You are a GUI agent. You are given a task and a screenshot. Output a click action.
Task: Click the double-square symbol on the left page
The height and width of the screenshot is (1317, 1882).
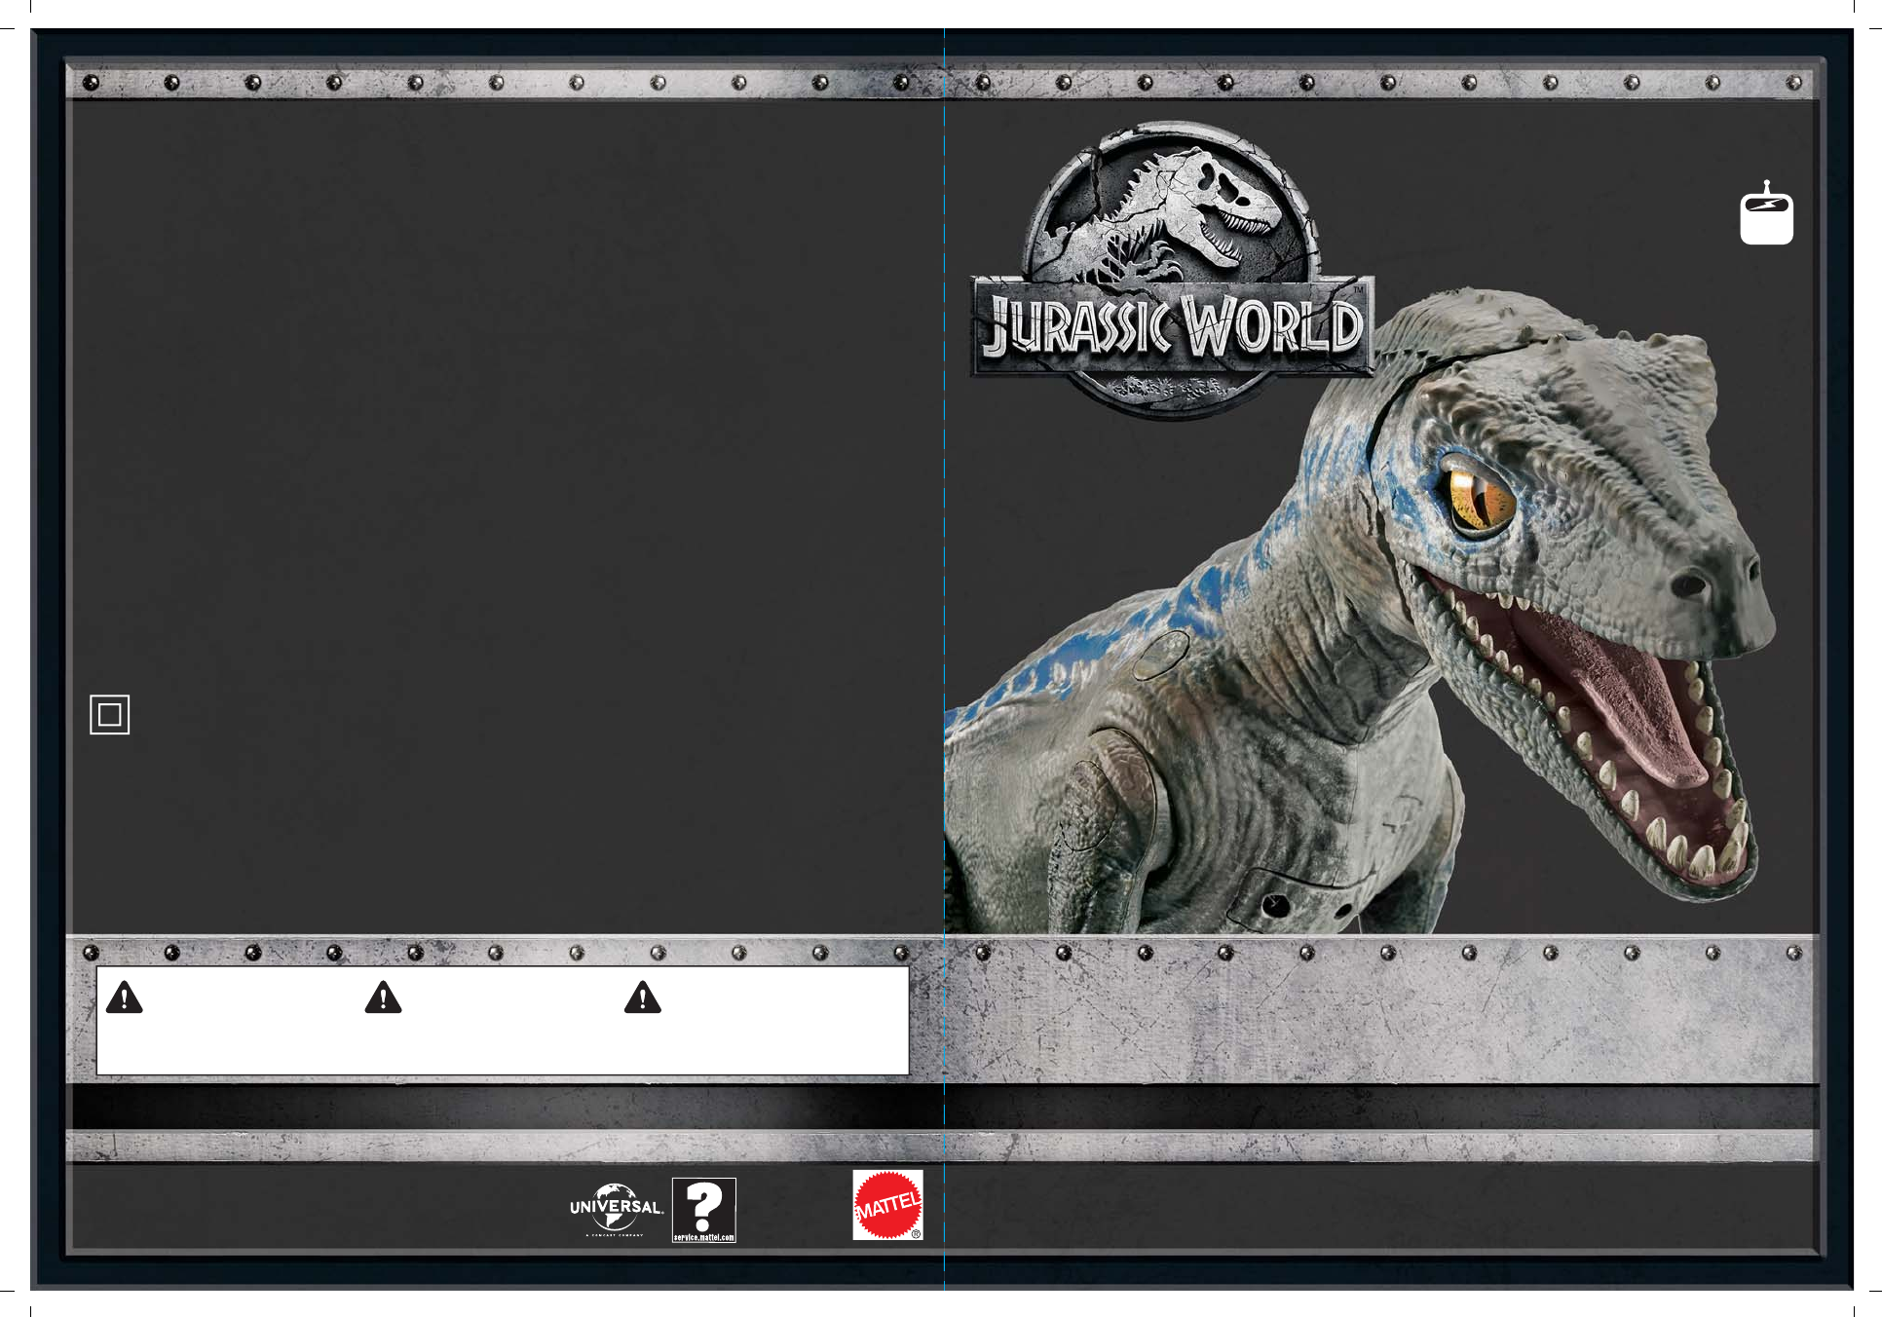(x=110, y=715)
